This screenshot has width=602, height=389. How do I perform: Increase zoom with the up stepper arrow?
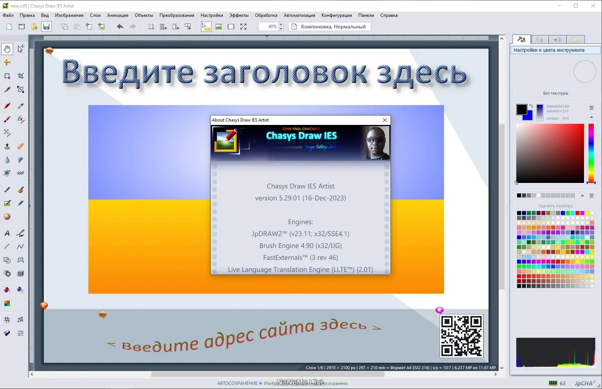point(281,24)
